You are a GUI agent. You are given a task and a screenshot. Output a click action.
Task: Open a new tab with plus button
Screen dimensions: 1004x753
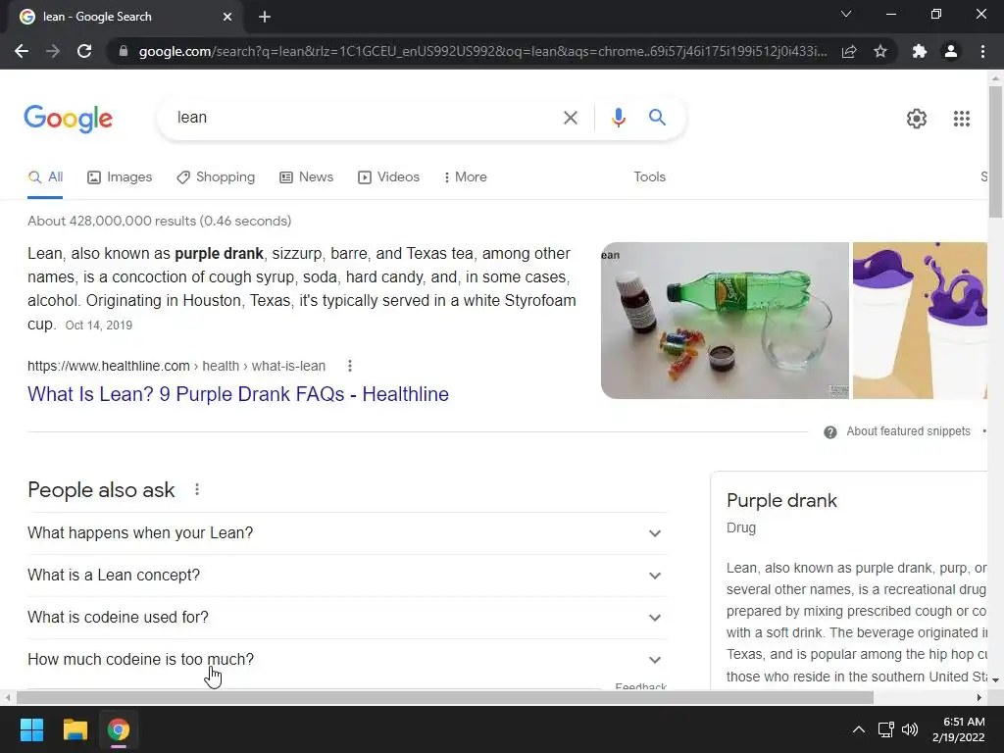click(265, 17)
